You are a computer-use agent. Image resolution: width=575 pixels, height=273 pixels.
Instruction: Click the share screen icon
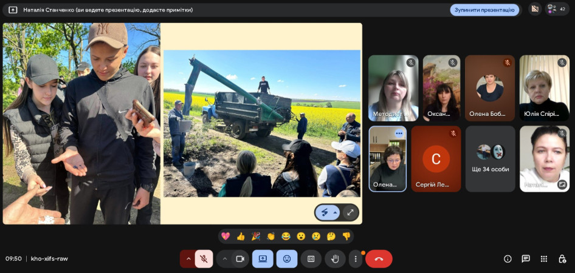pyautogui.click(x=263, y=259)
